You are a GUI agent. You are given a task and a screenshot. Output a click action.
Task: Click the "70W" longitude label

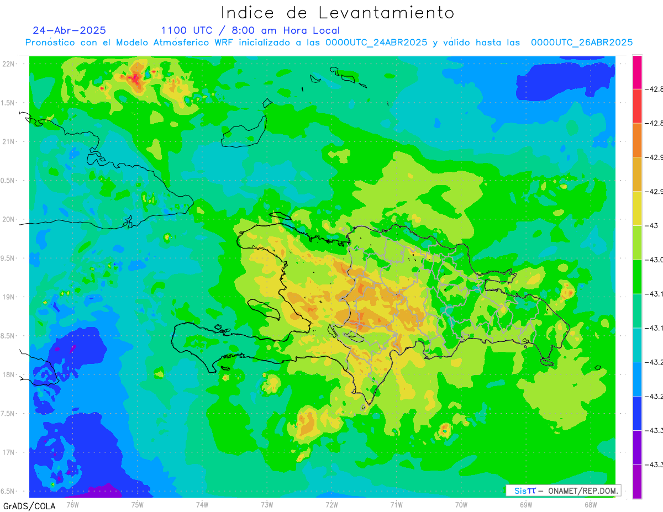point(461,504)
